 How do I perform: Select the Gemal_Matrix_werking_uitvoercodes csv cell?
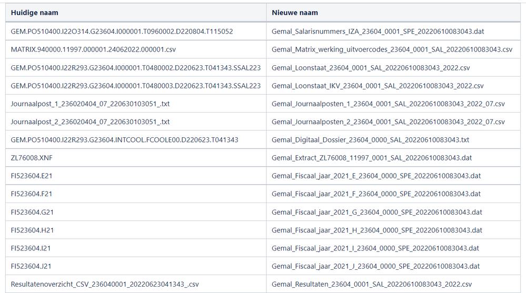tap(392, 49)
